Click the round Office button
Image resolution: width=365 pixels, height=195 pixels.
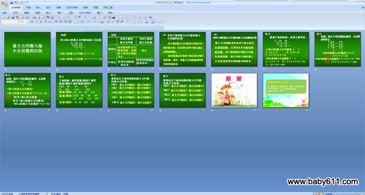point(4,4)
